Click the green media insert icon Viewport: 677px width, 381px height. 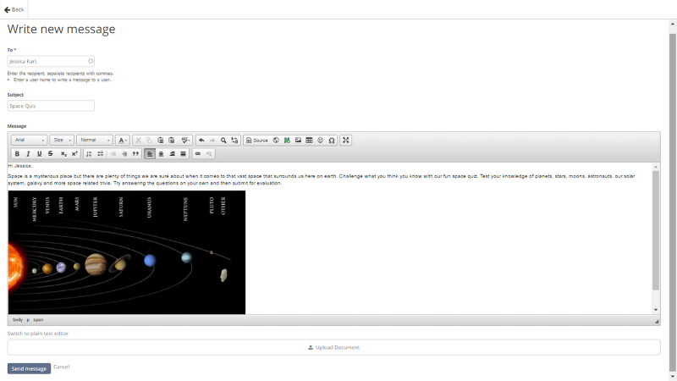(x=287, y=141)
